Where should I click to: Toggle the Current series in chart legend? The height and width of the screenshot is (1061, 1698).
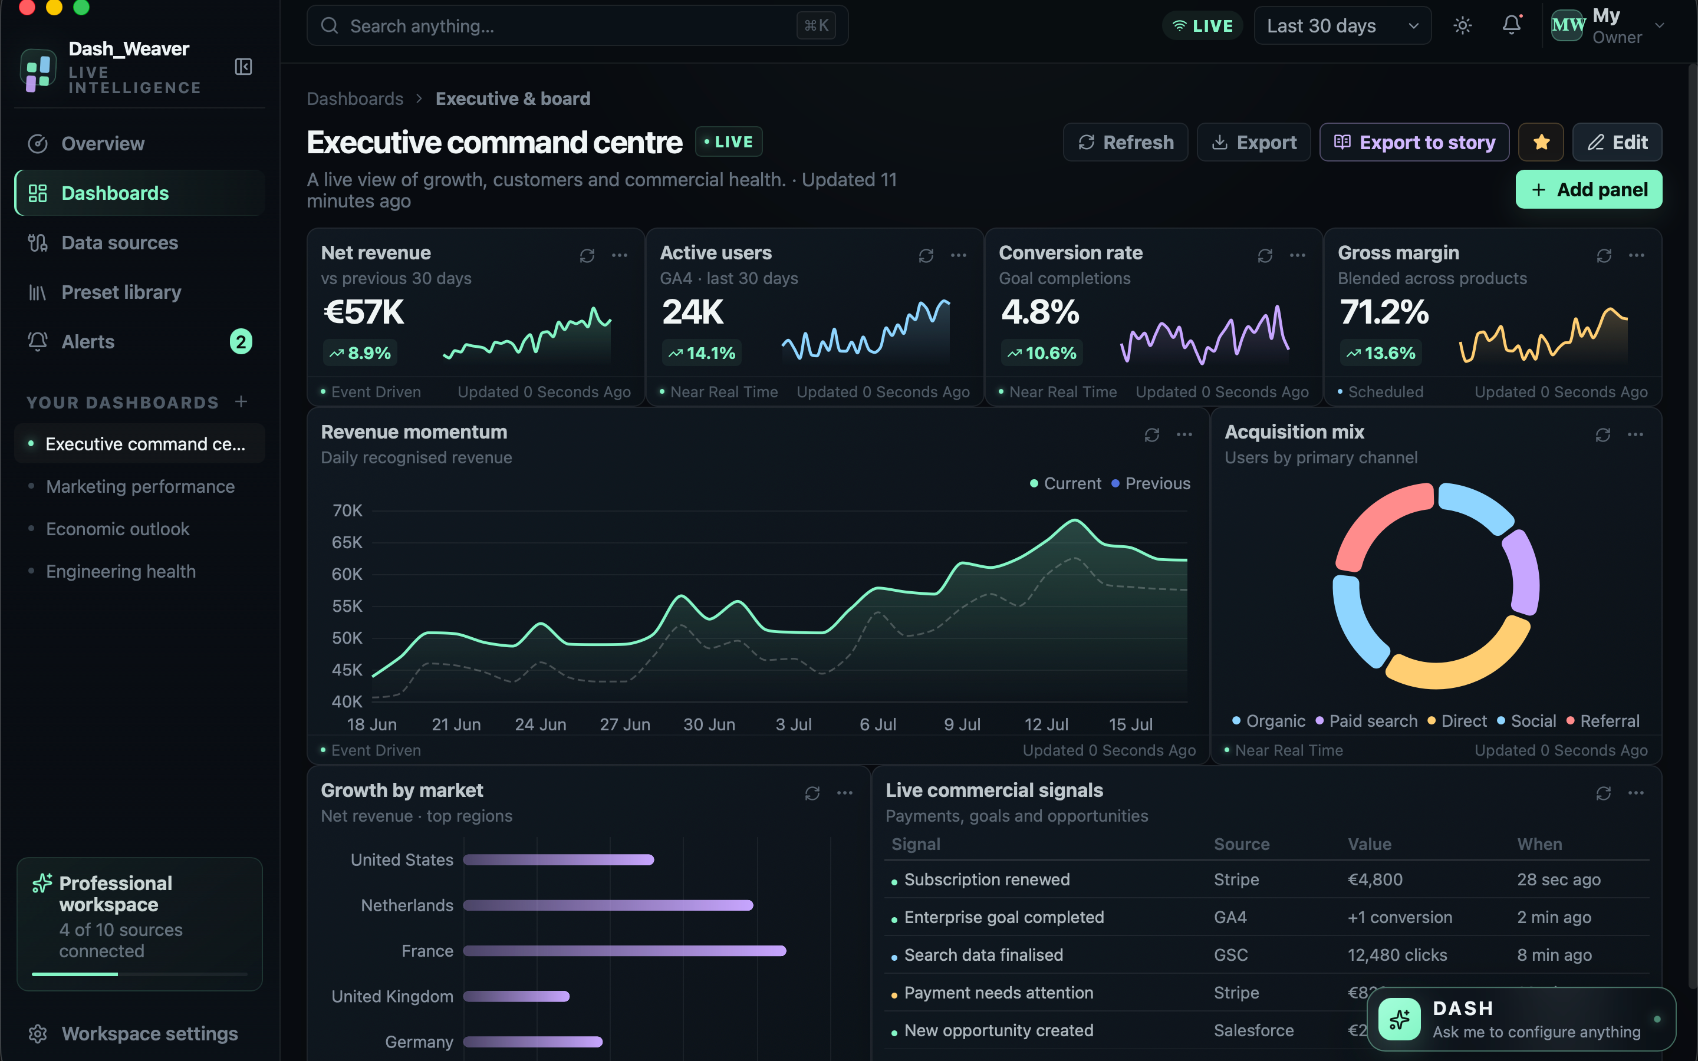point(1065,483)
